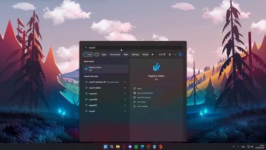Click Open for Registry Editor
This screenshot has width=266, height=150.
coord(140,89)
